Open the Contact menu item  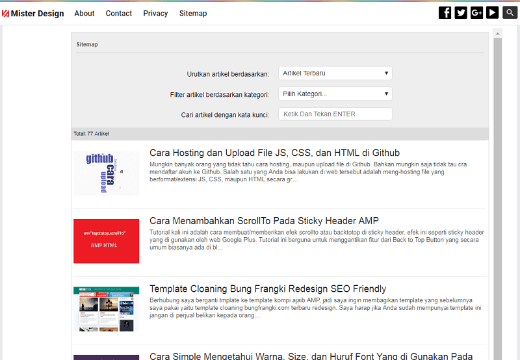(x=119, y=13)
